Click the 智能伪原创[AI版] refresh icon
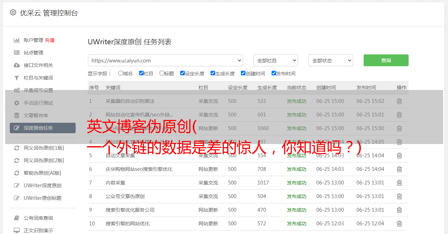The width and height of the screenshot is (448, 234). [16, 173]
